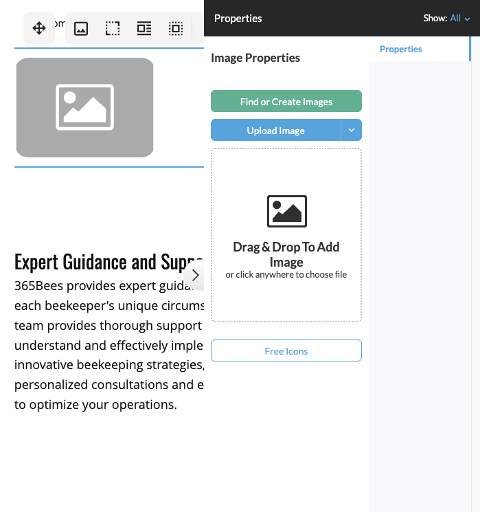The image size is (480, 512).
Task: Click the Find or Create Images button
Action: (286, 102)
